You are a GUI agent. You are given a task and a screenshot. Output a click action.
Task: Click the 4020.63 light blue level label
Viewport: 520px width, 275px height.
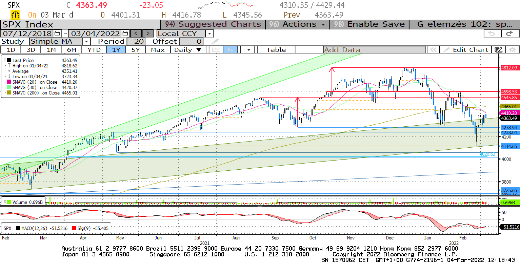click(x=487, y=154)
